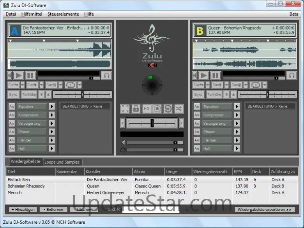Expand Hall settings arrow on Deck B
This screenshot has width=304, height=228.
[x=237, y=148]
